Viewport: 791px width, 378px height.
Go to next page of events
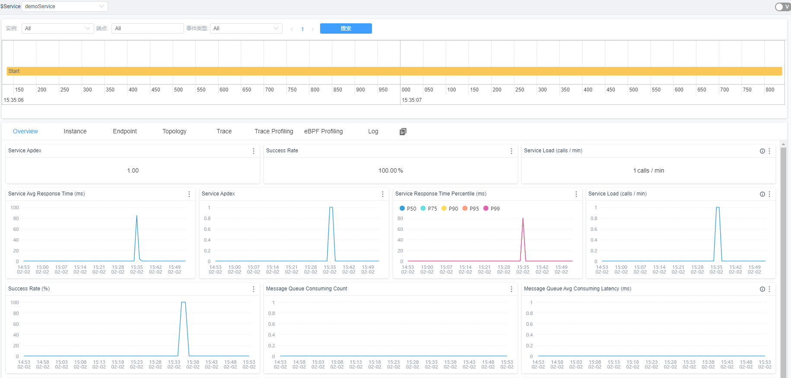[x=313, y=29]
